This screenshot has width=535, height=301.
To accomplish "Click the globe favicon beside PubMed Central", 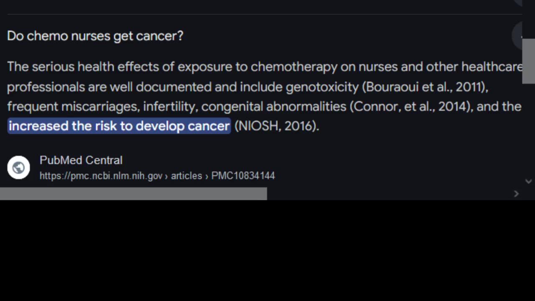I will (18, 167).
